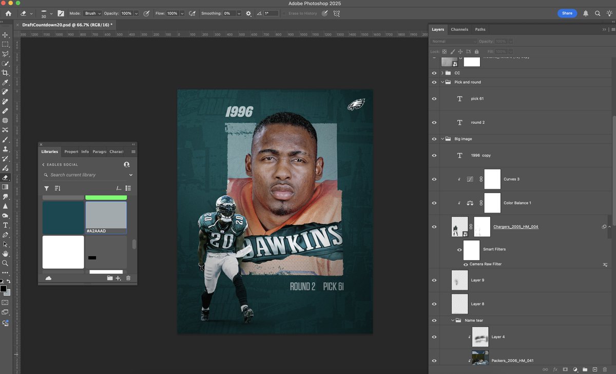Switch to the Channels tab
The width and height of the screenshot is (616, 374).
pos(459,30)
